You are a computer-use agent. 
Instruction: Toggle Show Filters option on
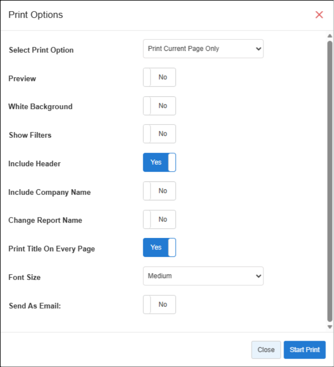click(159, 134)
